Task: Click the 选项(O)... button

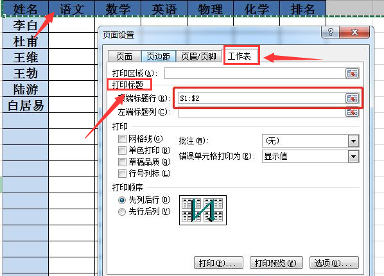Action: [x=335, y=263]
